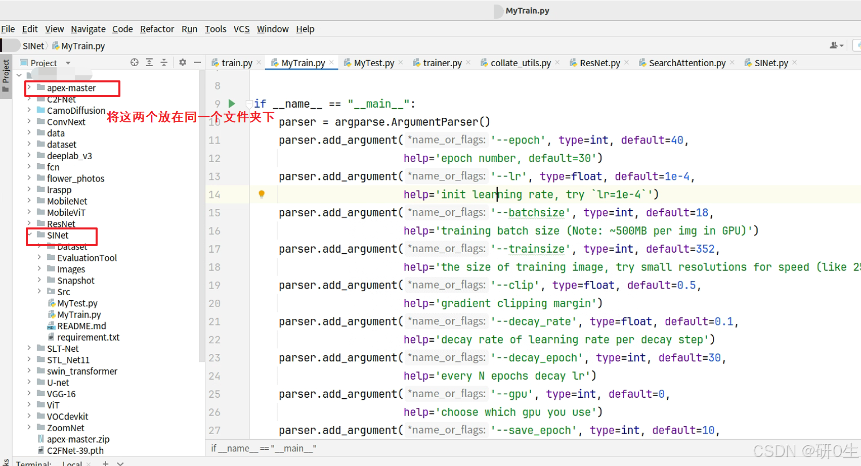Open the VCS menu
The height and width of the screenshot is (466, 861).
click(x=241, y=29)
